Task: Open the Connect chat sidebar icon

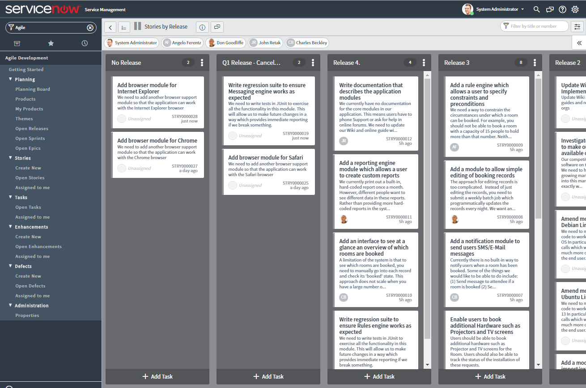Action: point(549,9)
